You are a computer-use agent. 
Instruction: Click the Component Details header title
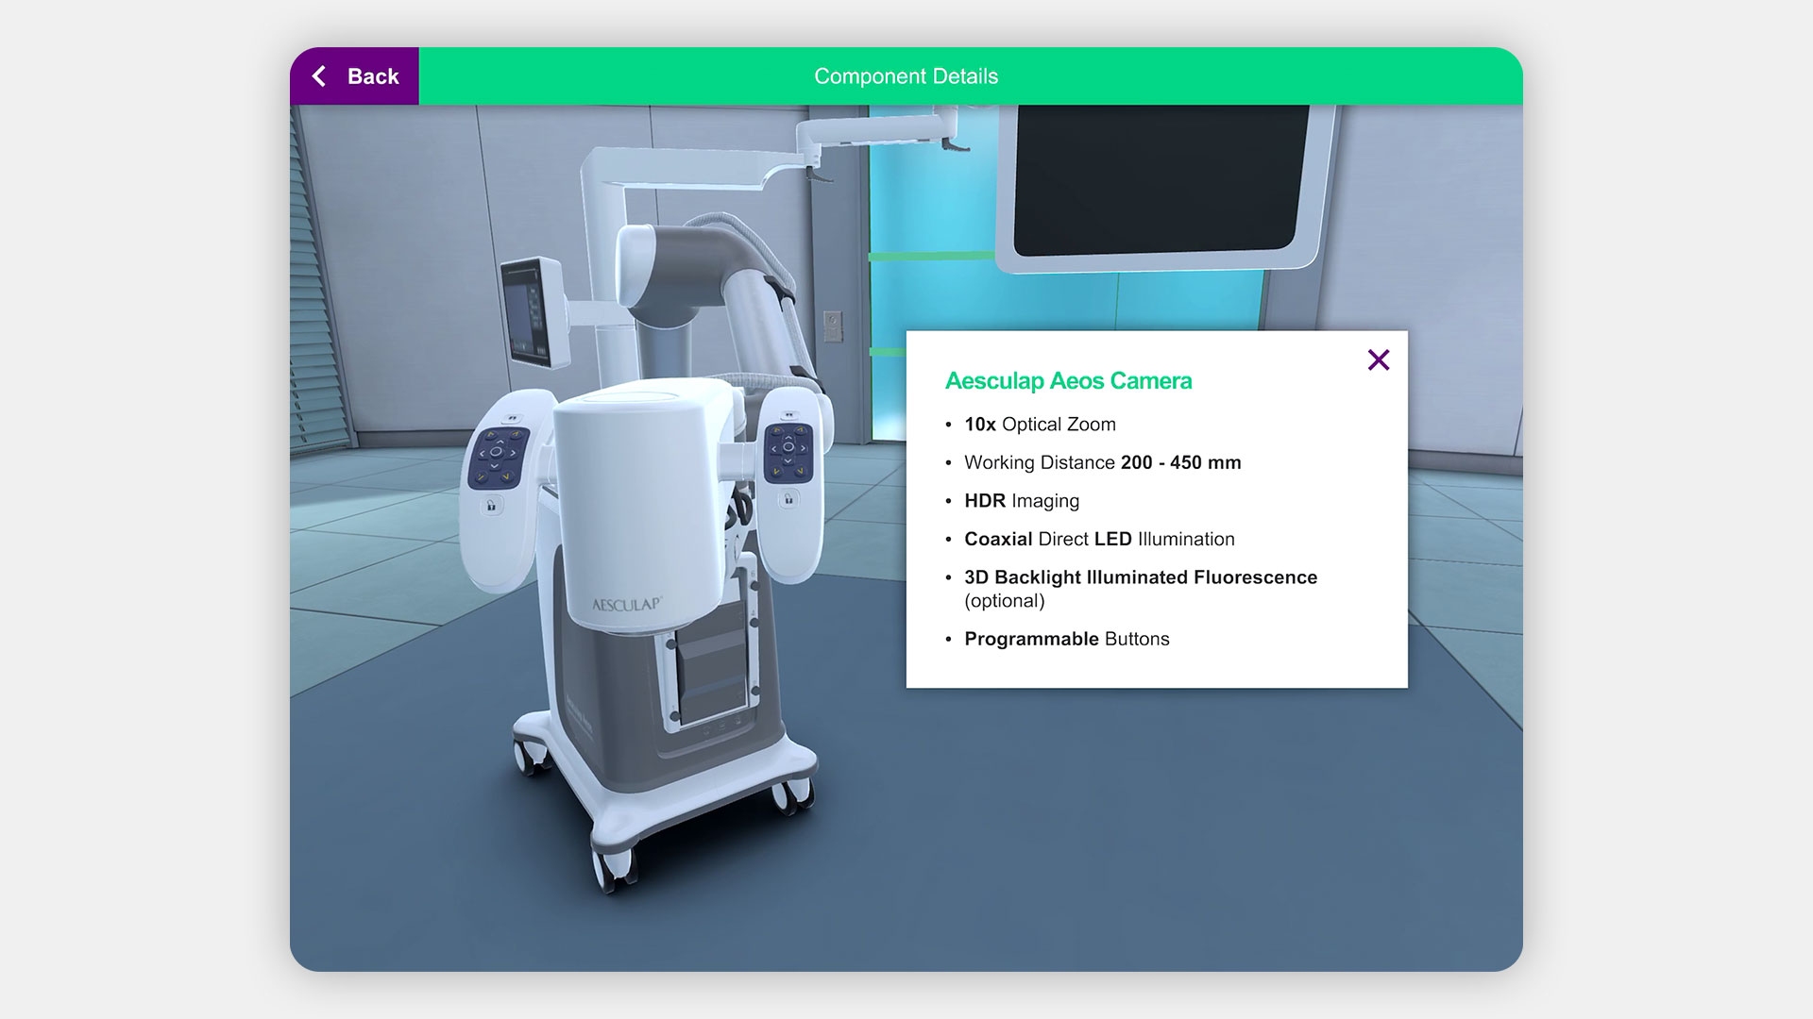[906, 76]
